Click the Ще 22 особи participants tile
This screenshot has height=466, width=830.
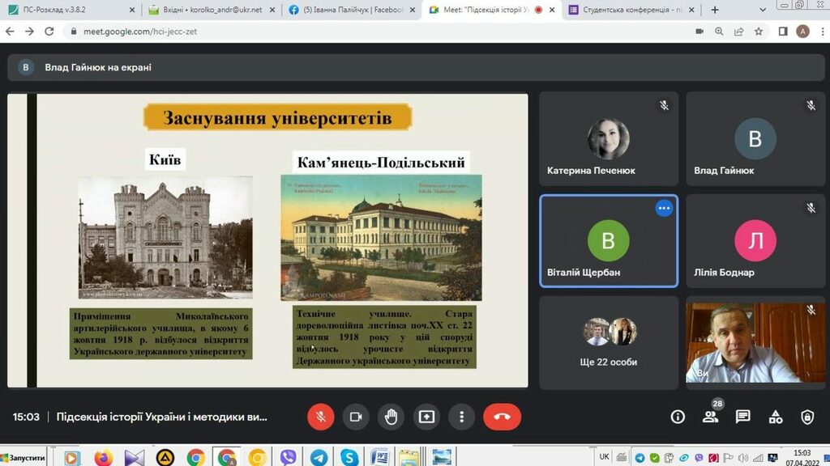[609, 342]
